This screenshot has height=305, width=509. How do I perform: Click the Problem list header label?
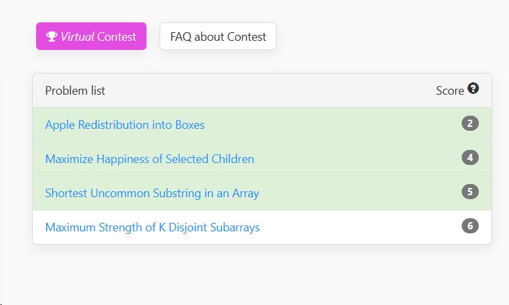pyautogui.click(x=75, y=91)
